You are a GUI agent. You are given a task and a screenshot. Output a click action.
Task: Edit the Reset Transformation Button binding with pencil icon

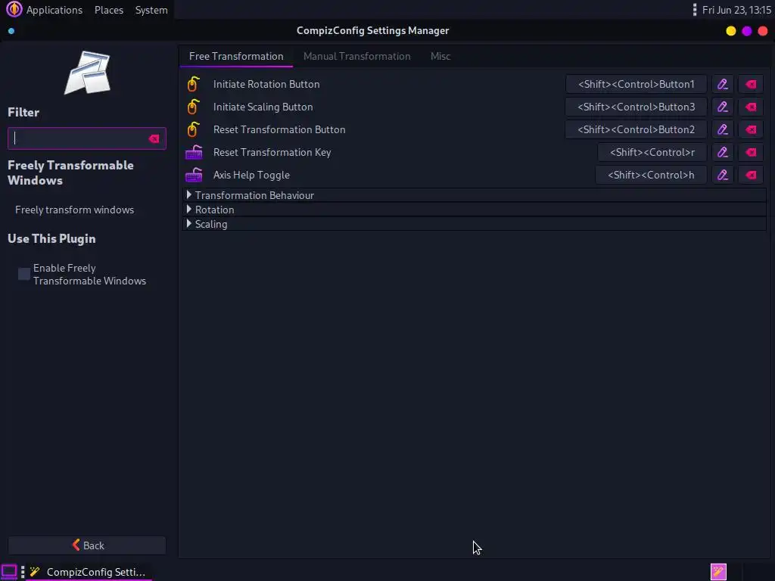(x=723, y=129)
